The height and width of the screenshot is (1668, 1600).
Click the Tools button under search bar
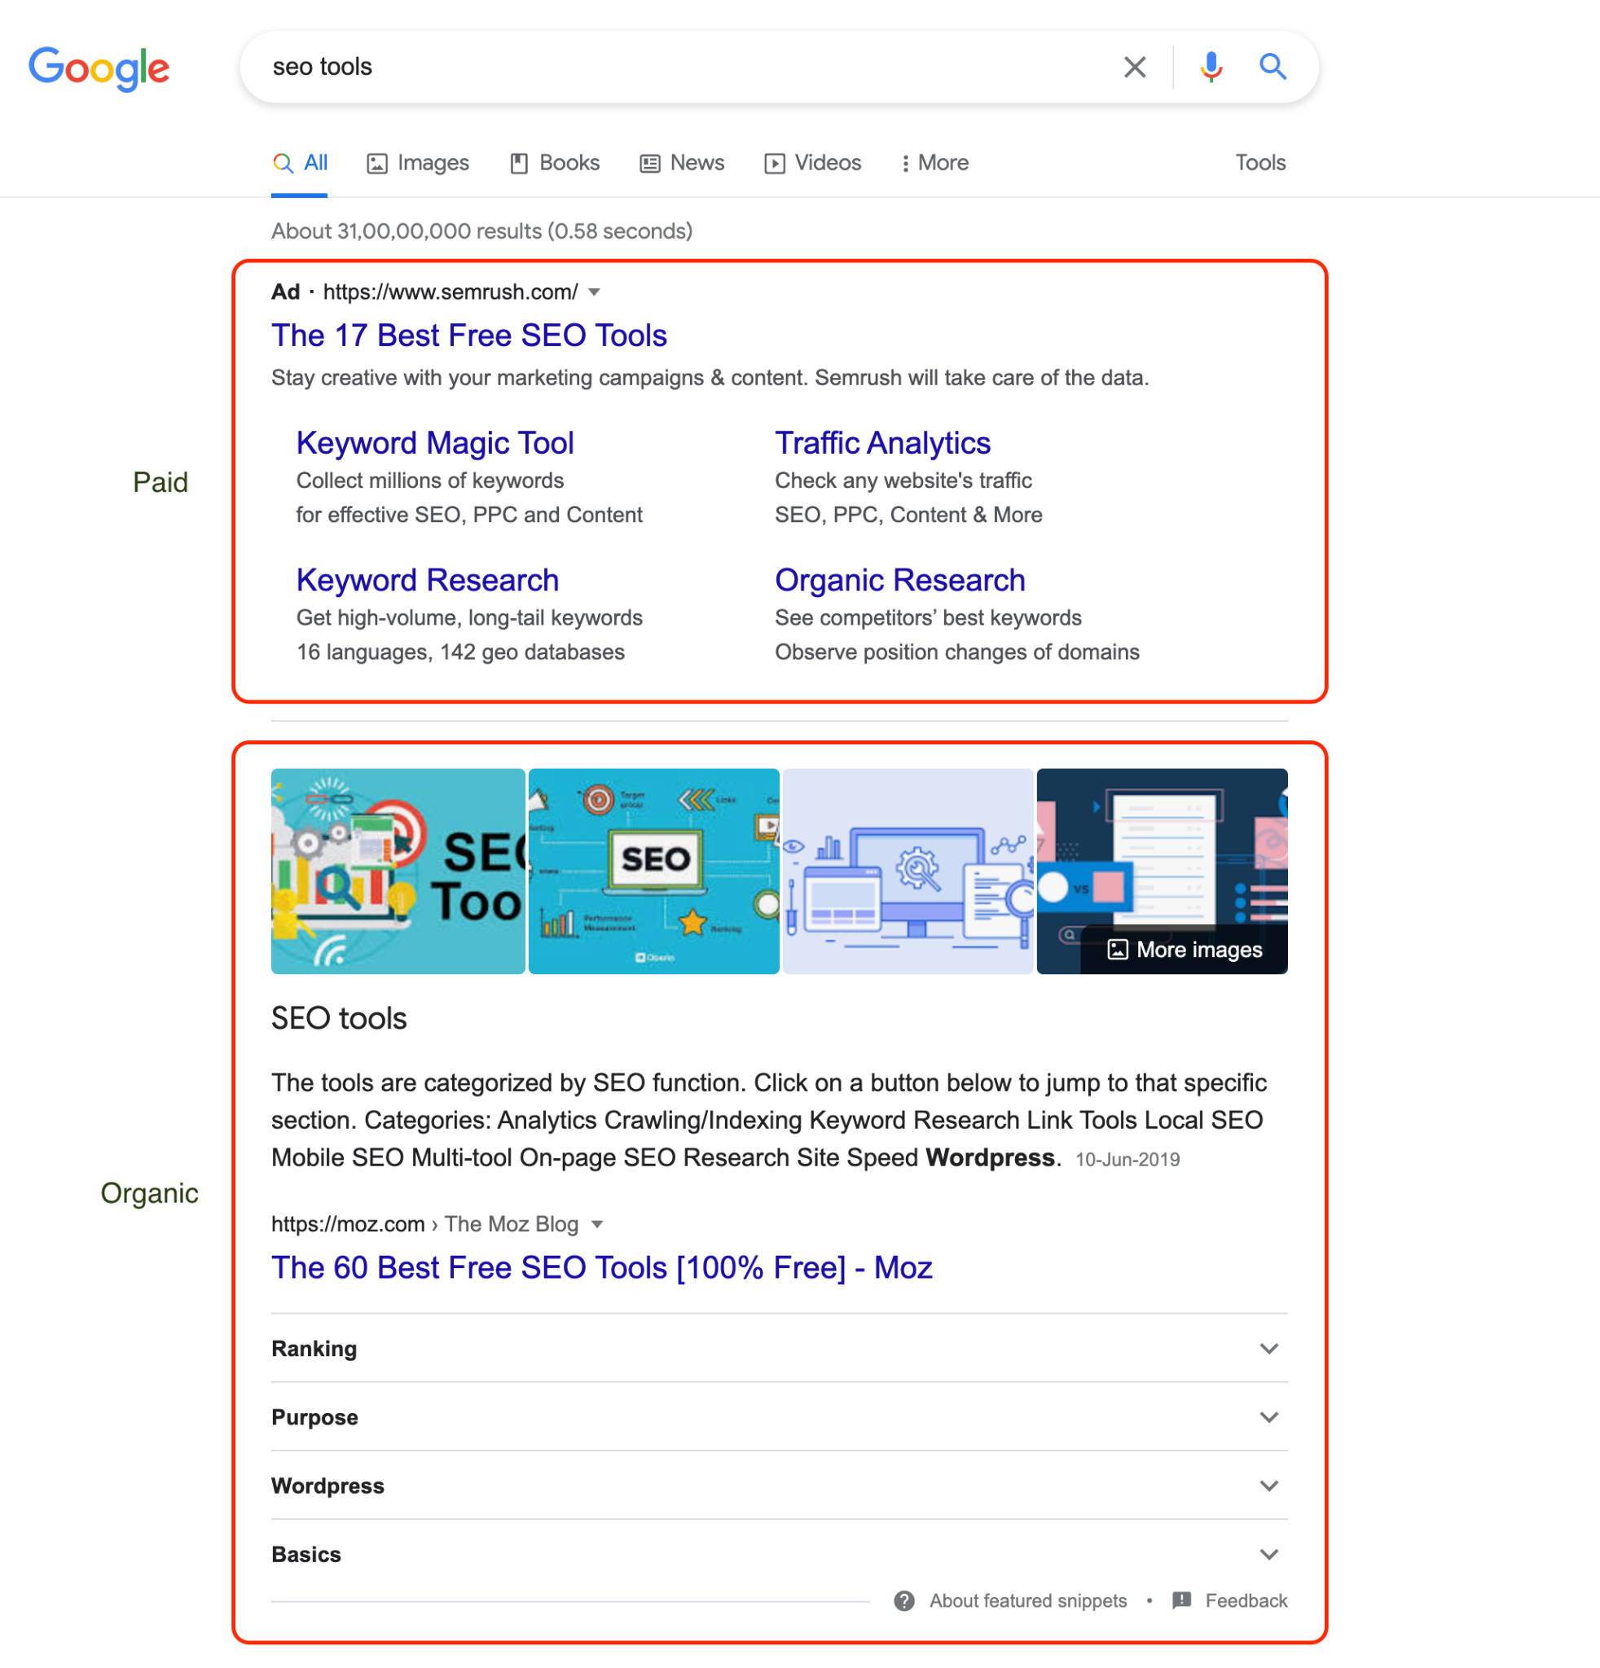(x=1259, y=163)
